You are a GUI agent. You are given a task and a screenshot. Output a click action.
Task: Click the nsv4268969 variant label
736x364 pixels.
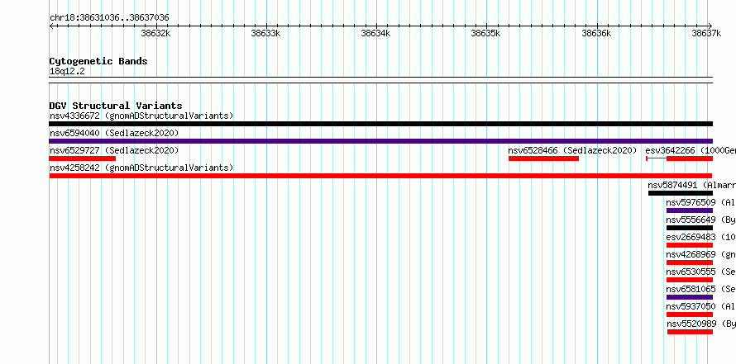[700, 254]
